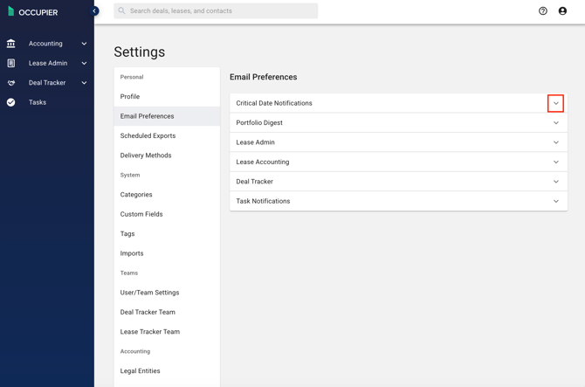The width and height of the screenshot is (585, 387).
Task: Click the Tasks checkmark icon
Action: click(10, 102)
